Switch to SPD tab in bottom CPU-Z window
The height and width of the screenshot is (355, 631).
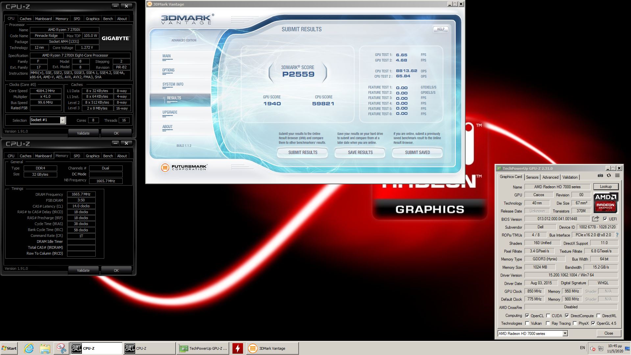click(x=77, y=156)
